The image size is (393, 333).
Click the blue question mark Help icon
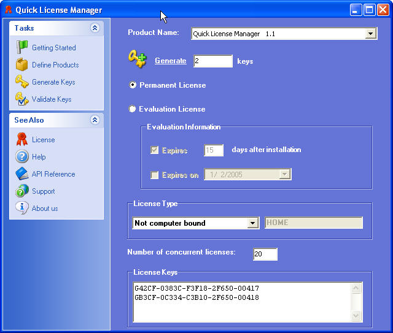click(x=22, y=156)
